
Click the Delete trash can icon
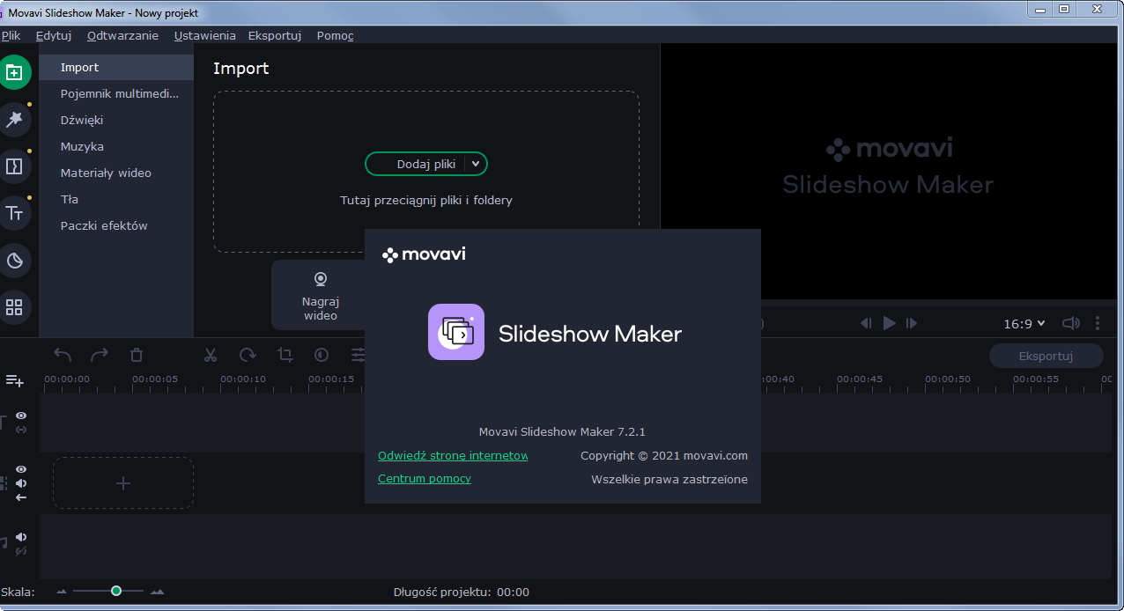(137, 355)
